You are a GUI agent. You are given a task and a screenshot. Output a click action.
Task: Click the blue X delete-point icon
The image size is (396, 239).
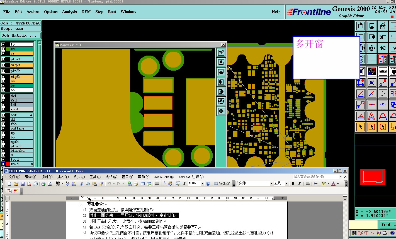(371, 82)
